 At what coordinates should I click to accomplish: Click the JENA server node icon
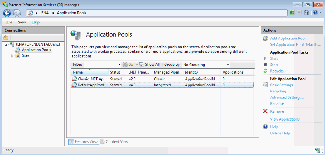tap(12, 44)
